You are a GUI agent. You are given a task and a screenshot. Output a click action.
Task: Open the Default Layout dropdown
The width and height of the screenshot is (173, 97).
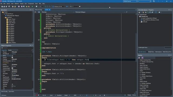[x=130, y=1]
